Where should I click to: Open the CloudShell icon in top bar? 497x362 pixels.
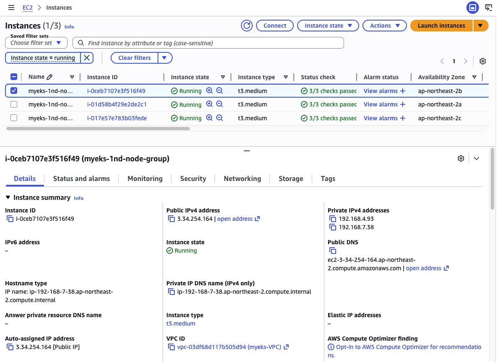coord(488,8)
